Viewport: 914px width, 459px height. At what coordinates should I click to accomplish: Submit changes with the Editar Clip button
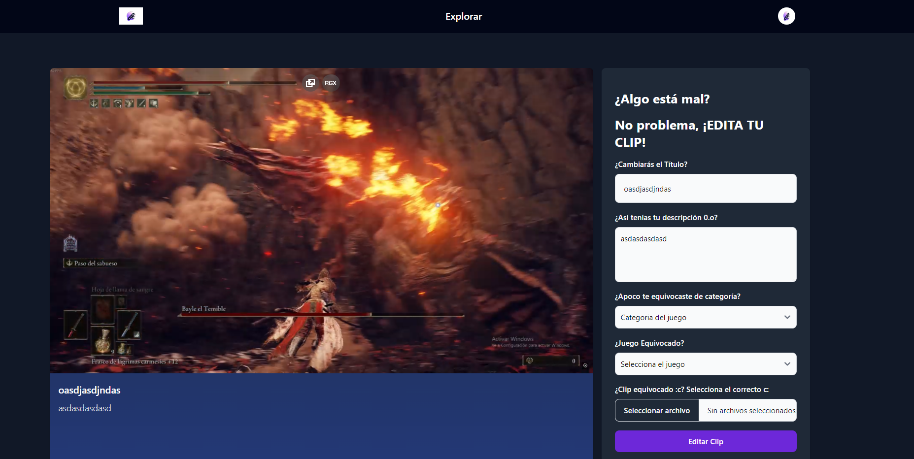click(x=705, y=441)
